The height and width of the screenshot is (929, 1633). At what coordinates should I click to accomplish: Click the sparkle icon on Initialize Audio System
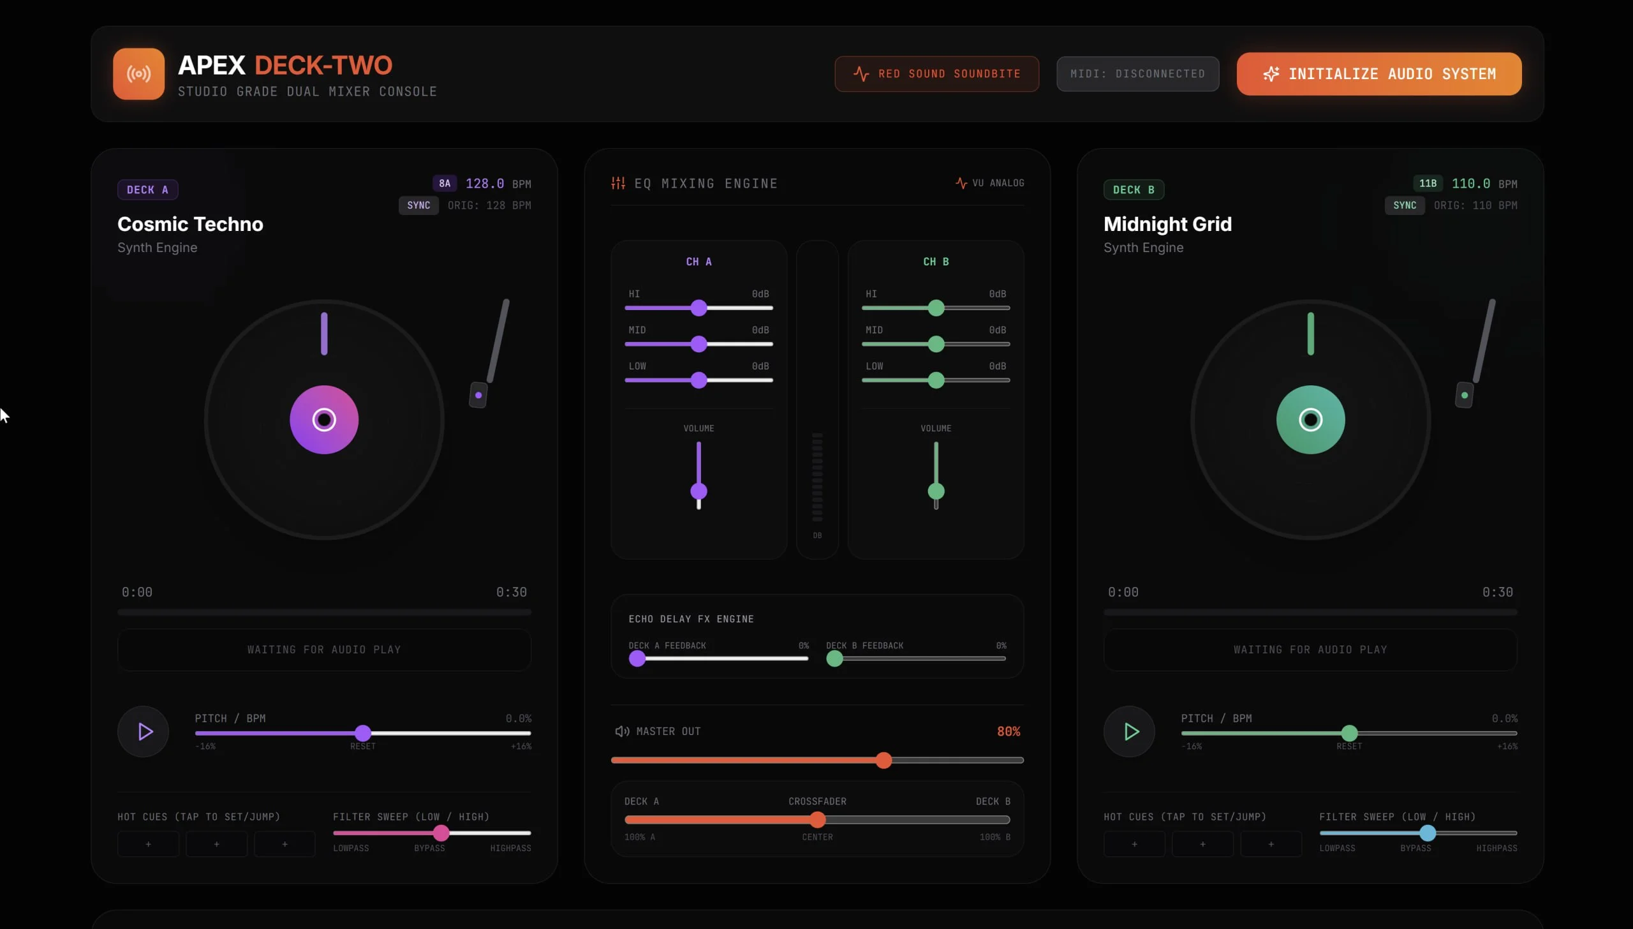[x=1271, y=74]
